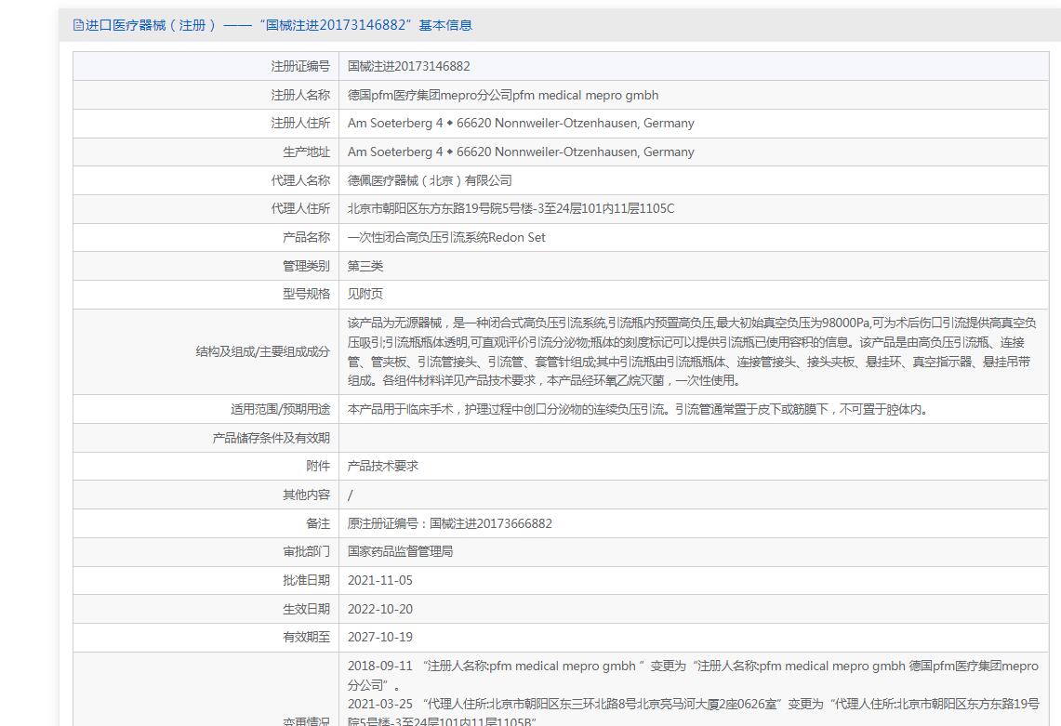This screenshot has width=1061, height=726.
Task: Click registration number value 国械注进20173146882
Action: point(408,66)
